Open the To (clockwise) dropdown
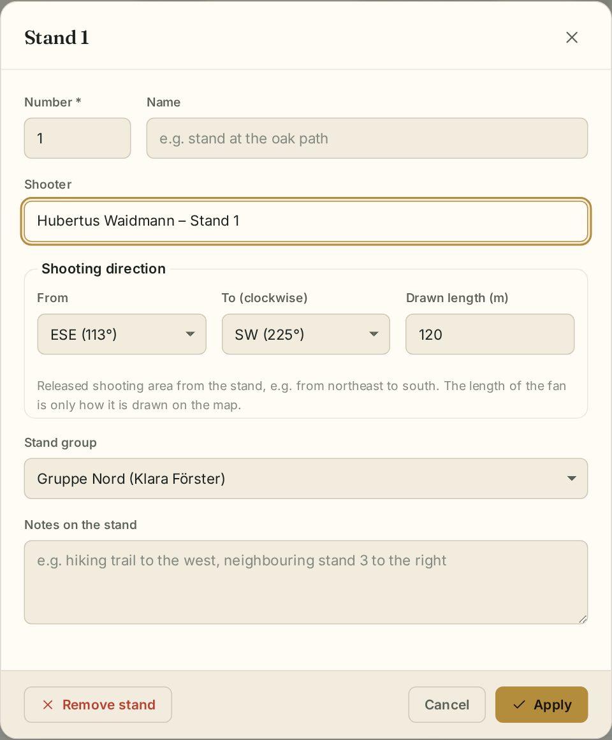The height and width of the screenshot is (740, 612). click(x=306, y=334)
